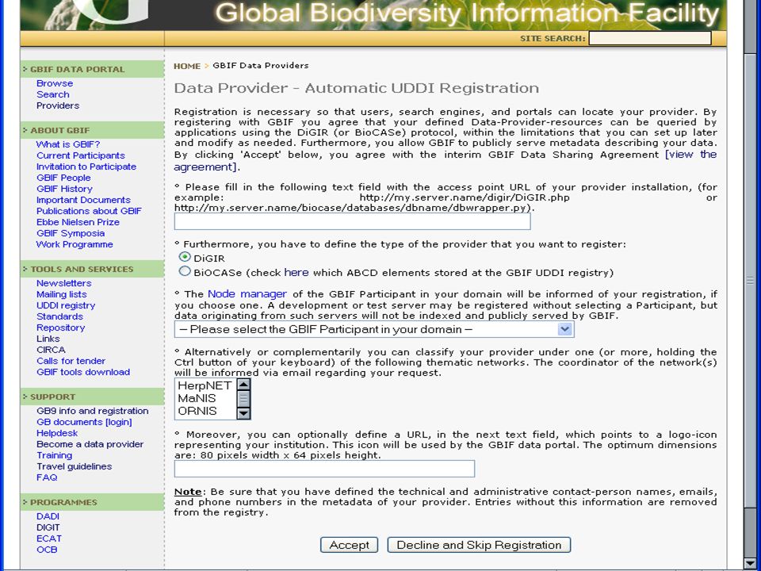Open Mailing lists link
The image size is (761, 571).
61,295
